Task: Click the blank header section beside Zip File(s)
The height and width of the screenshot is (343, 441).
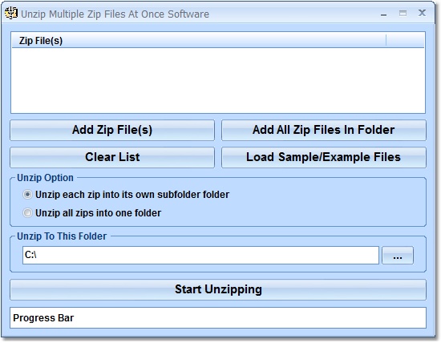Action: [x=405, y=41]
